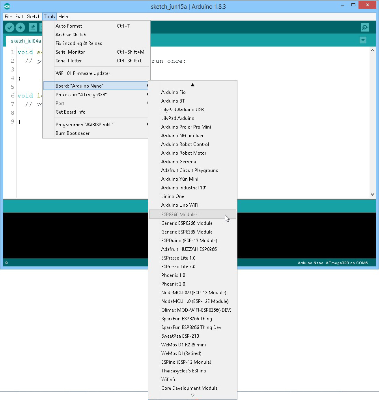The height and width of the screenshot is (400, 379).
Task: Click the New sketch toolbar icon
Action: pyautogui.click(x=33, y=27)
